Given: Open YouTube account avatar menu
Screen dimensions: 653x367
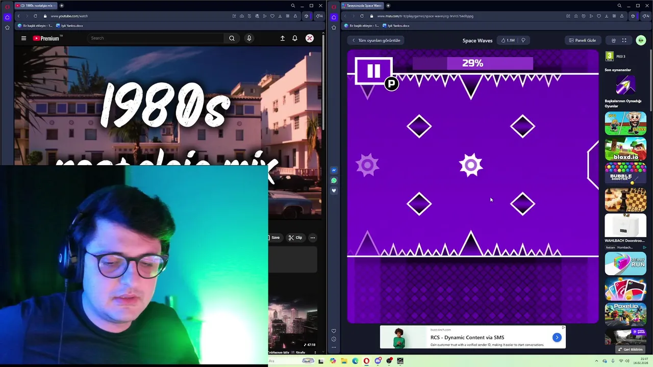Looking at the screenshot, I should (x=310, y=38).
